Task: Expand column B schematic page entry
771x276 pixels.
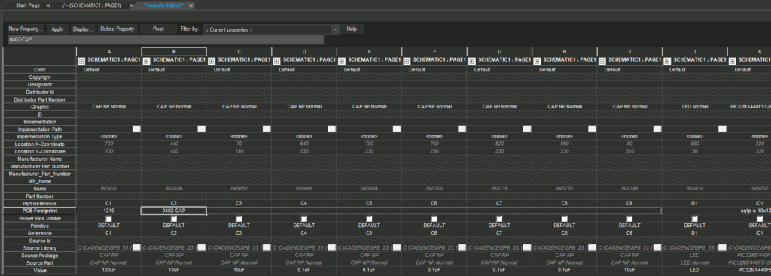Action: click(146, 62)
